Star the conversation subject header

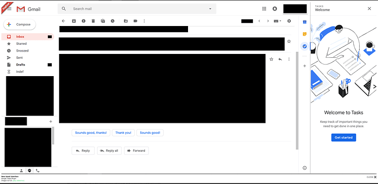tap(289, 41)
